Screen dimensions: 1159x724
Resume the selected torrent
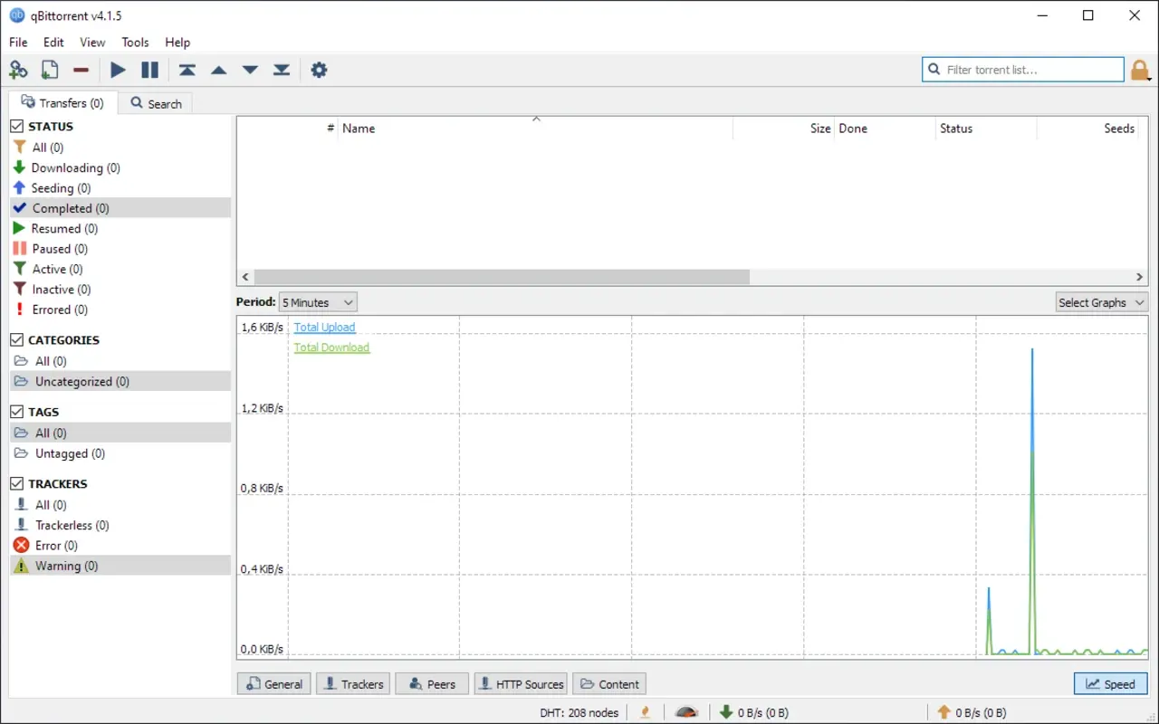click(x=118, y=70)
